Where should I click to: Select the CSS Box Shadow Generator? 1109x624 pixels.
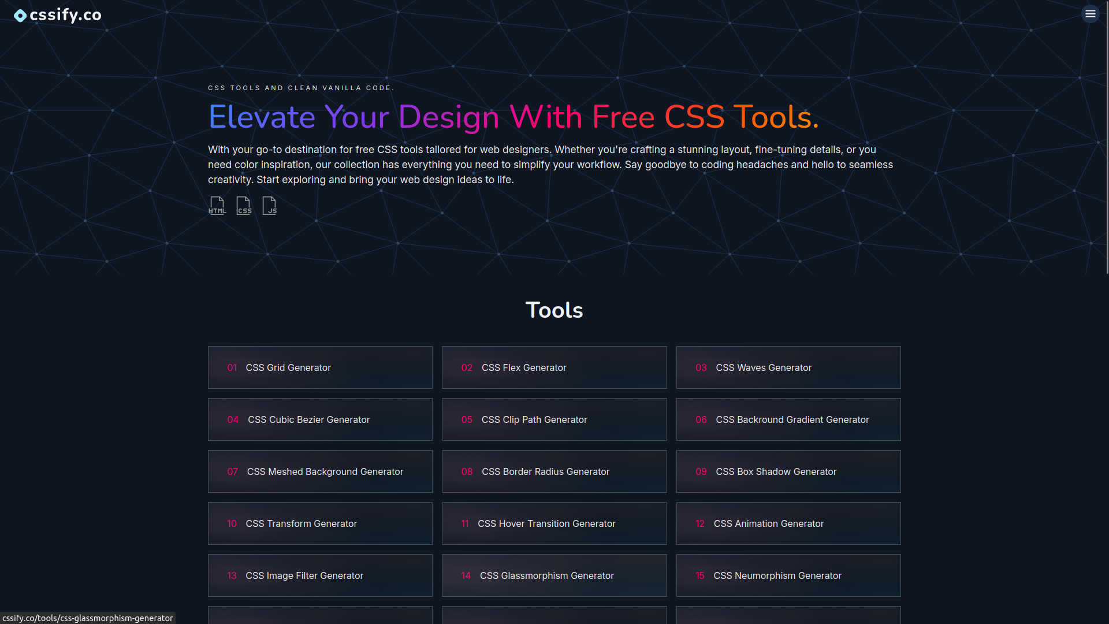point(788,471)
